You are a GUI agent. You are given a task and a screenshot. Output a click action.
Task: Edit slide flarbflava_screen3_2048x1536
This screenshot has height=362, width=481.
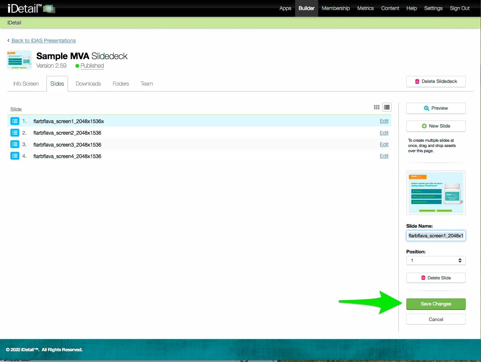[x=384, y=144]
